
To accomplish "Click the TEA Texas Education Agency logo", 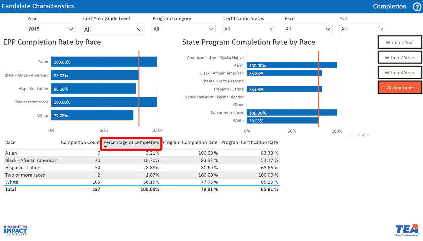I will pyautogui.click(x=407, y=230).
